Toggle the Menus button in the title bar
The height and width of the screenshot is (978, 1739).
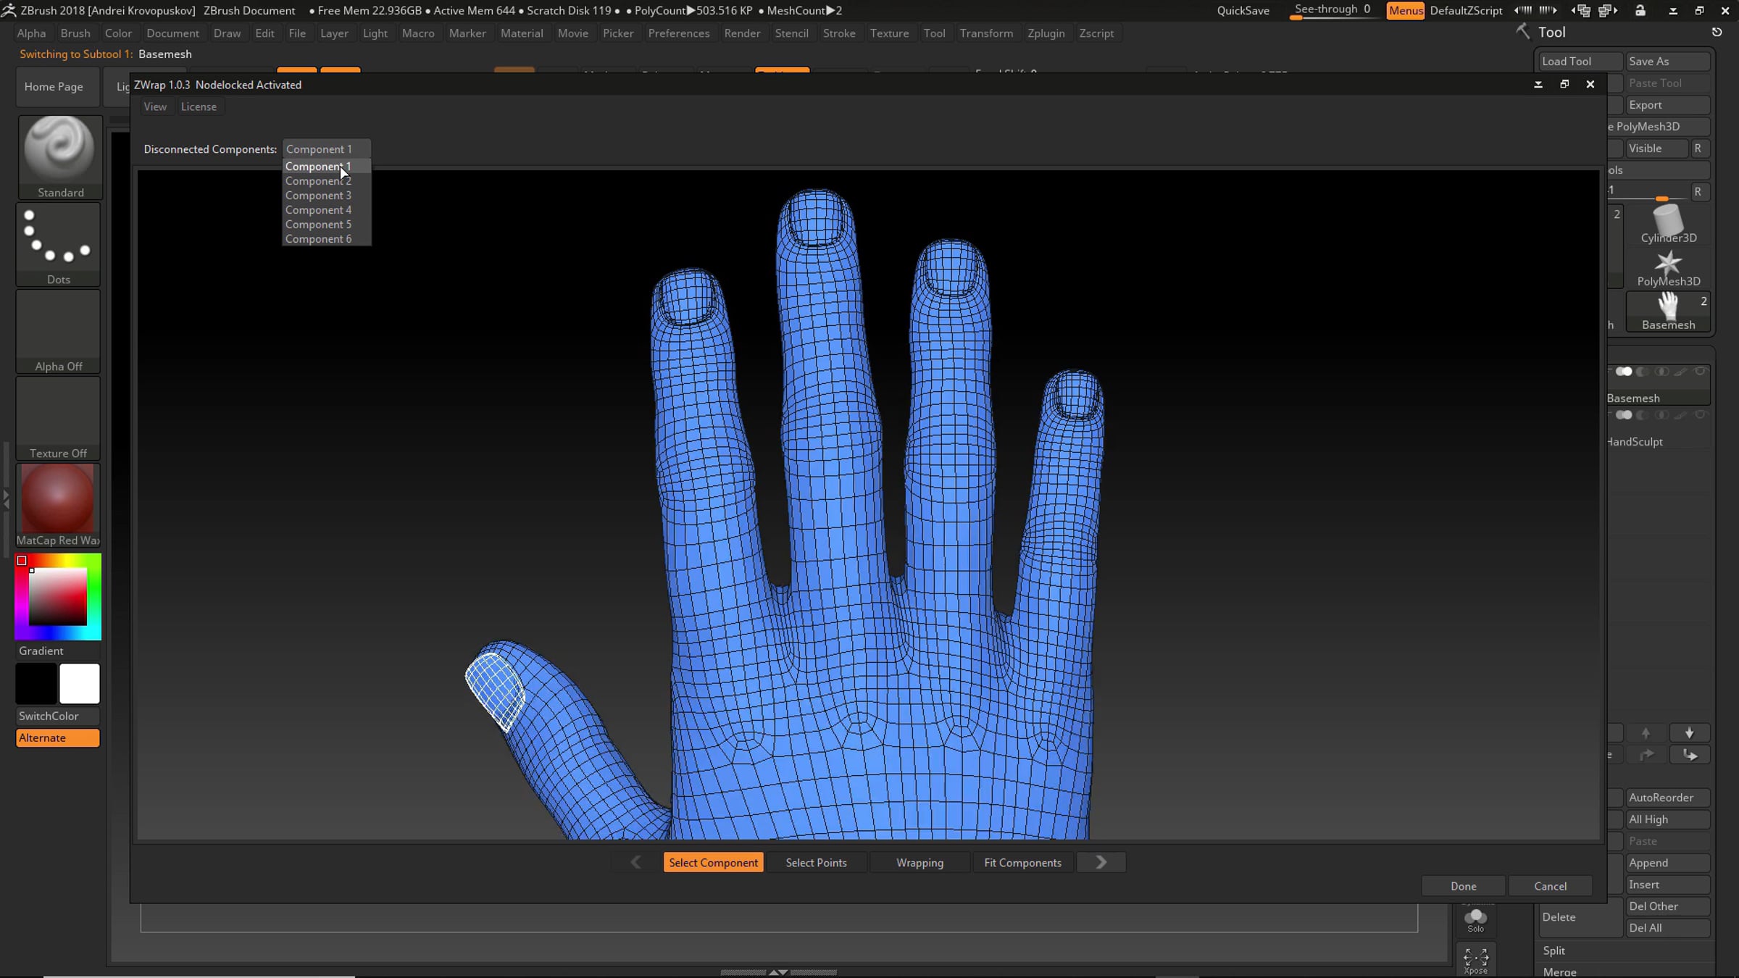coord(1406,10)
